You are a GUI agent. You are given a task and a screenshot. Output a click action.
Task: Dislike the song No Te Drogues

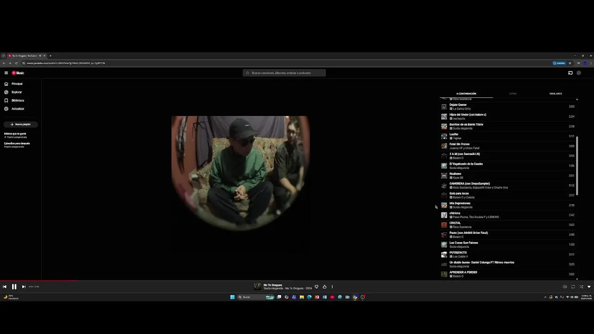[x=316, y=287]
